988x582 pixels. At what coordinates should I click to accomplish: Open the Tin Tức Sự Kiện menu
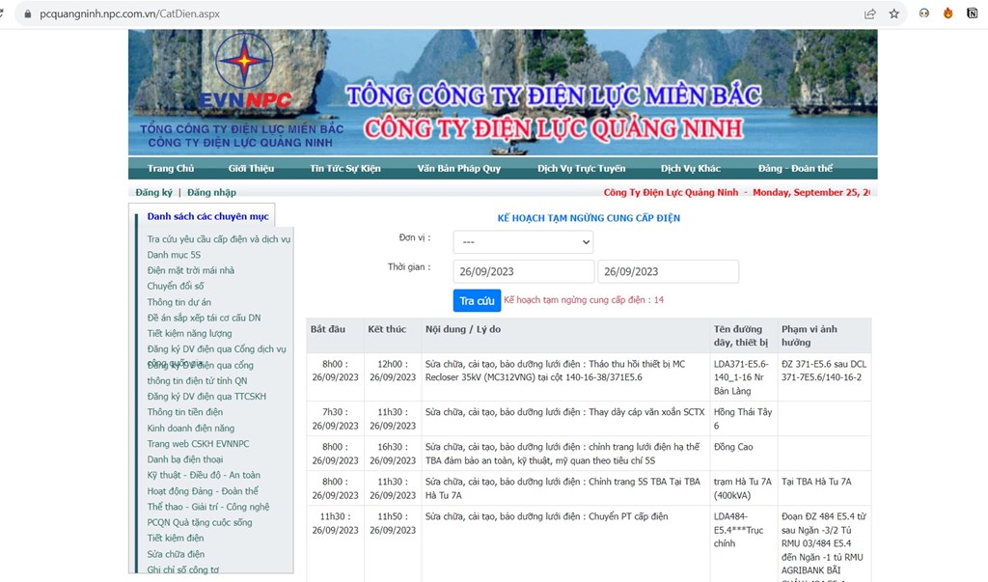(x=344, y=169)
